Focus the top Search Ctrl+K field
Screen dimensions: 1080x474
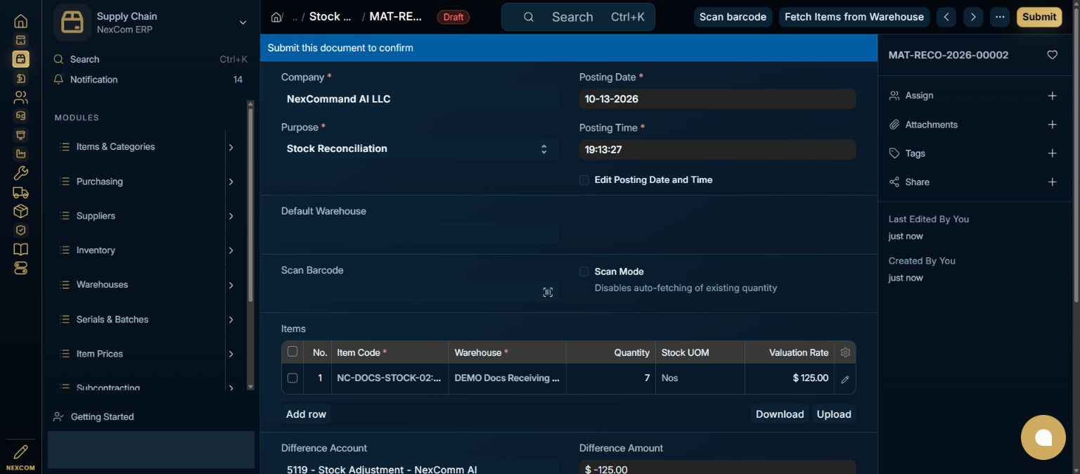pyautogui.click(x=578, y=17)
